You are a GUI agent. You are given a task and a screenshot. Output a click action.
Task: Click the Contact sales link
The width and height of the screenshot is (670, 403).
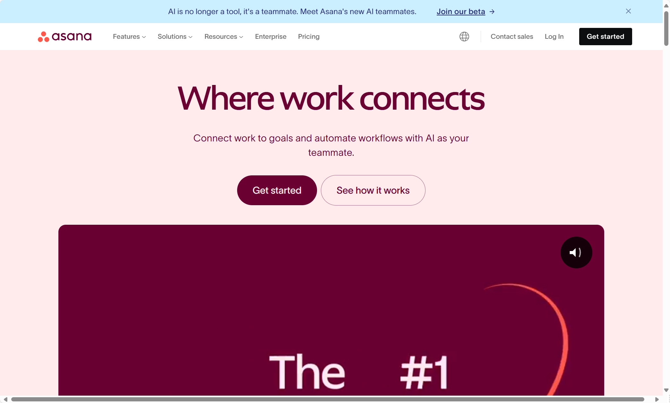512,36
